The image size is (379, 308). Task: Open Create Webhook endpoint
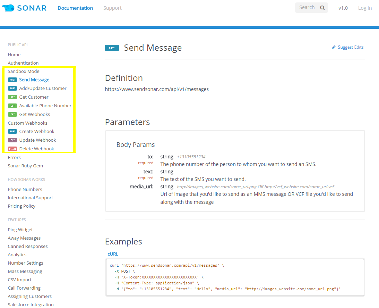(37, 132)
